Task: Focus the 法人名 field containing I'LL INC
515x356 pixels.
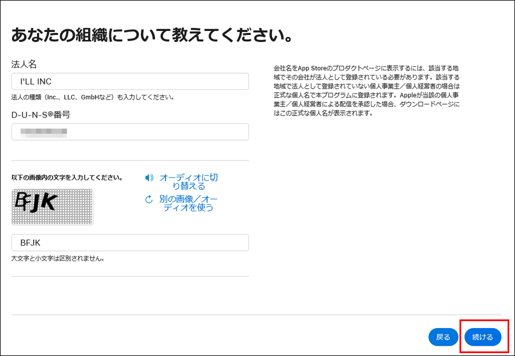Action: (130, 81)
